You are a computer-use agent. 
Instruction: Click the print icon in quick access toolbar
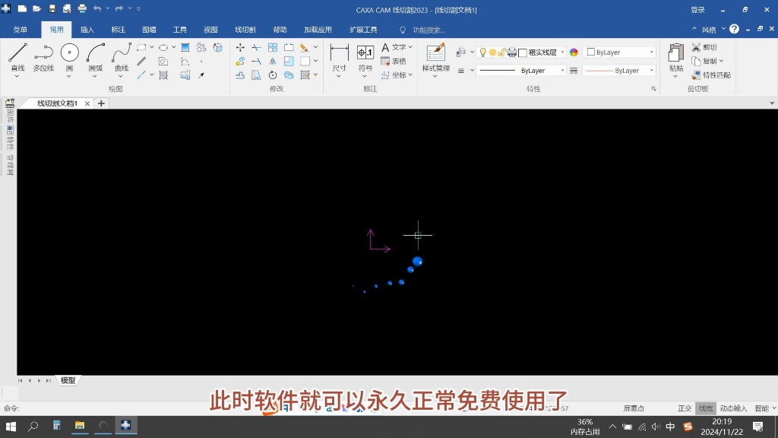(82, 8)
